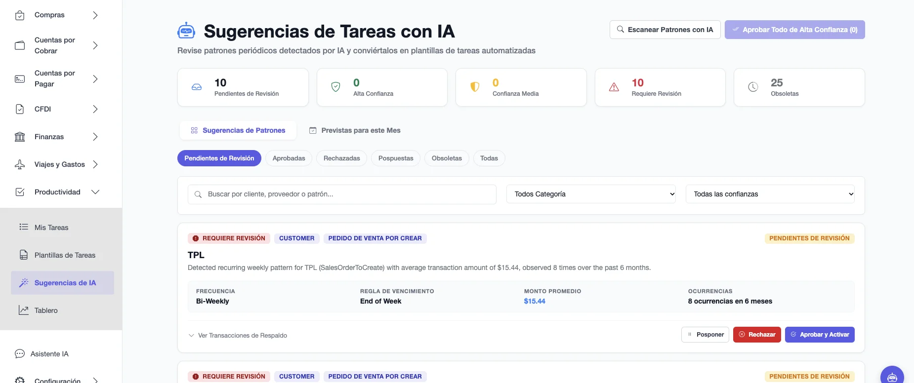Image resolution: width=914 pixels, height=383 pixels.
Task: Click the search field for cliente, proveedor o patrón
Action: 342,194
